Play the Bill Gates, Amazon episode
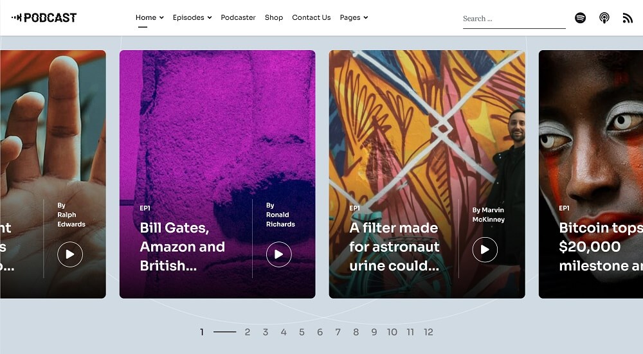Image resolution: width=643 pixels, height=354 pixels. tap(278, 254)
